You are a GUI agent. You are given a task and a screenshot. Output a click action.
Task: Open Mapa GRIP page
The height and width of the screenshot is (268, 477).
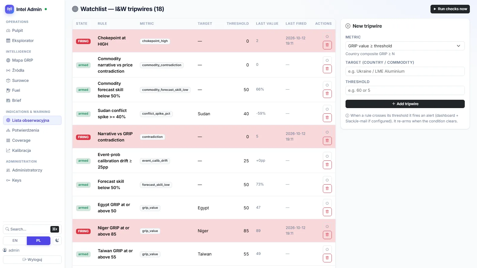[x=32, y=60]
